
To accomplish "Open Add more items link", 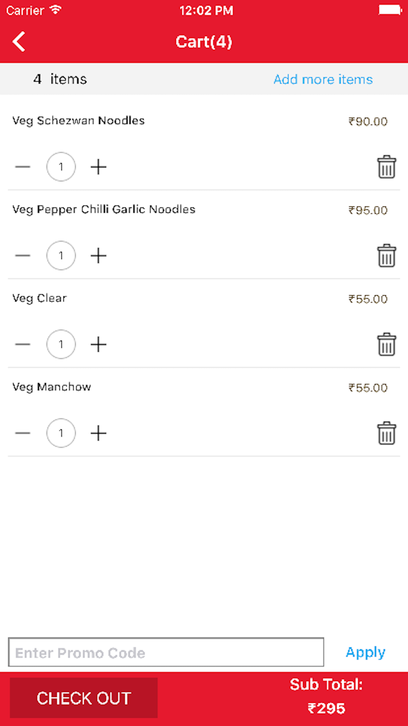I will [323, 79].
